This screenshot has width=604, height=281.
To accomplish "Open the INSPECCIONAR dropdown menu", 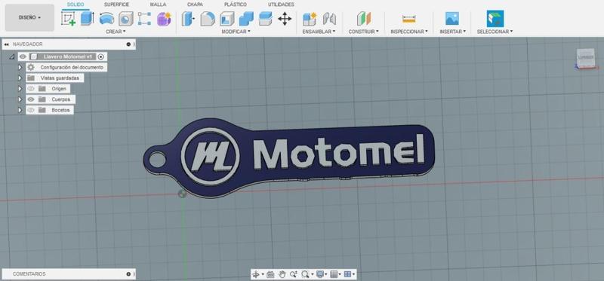I will [408, 32].
